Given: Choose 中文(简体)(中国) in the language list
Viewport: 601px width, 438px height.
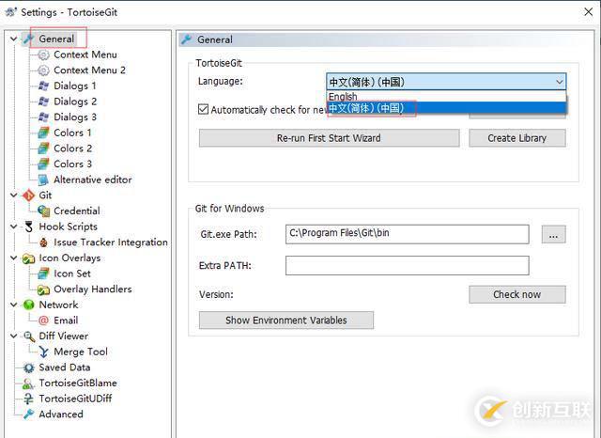Looking at the screenshot, I should (x=446, y=108).
